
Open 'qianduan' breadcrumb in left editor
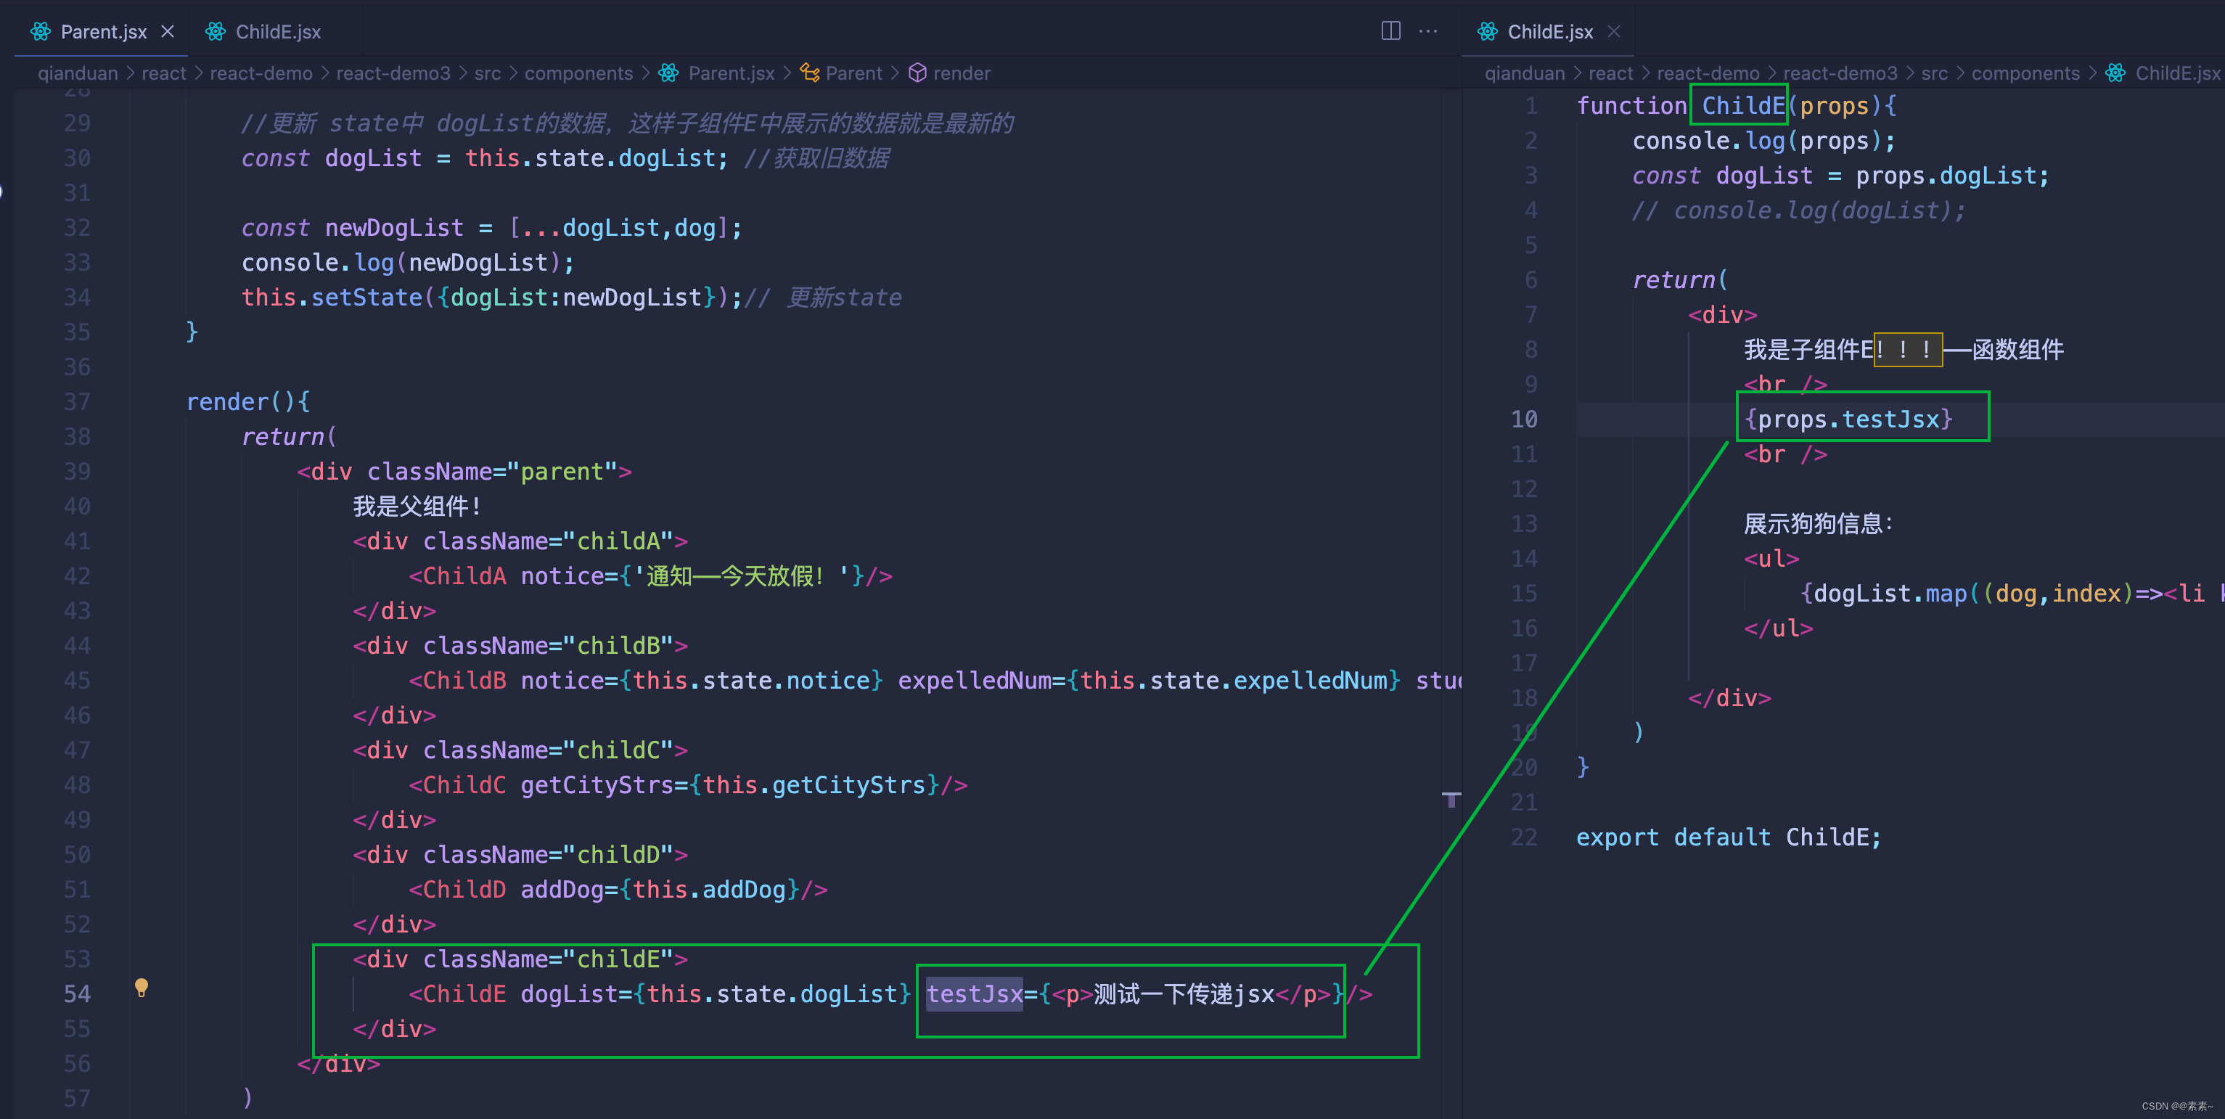pyautogui.click(x=78, y=73)
